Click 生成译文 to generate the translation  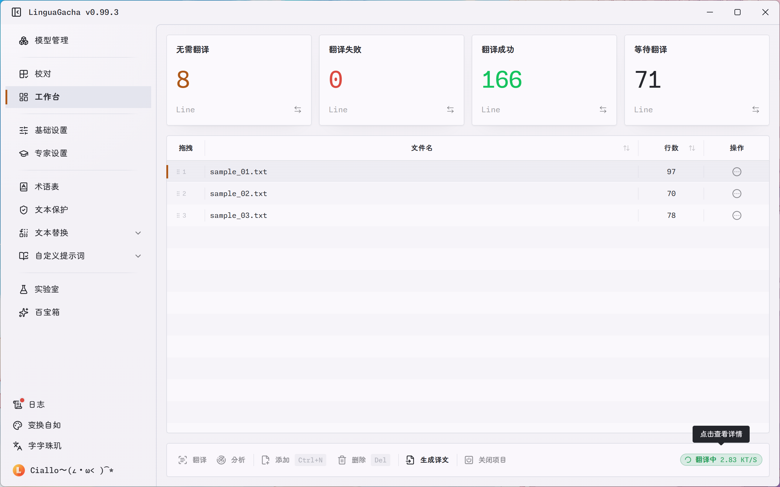point(427,460)
